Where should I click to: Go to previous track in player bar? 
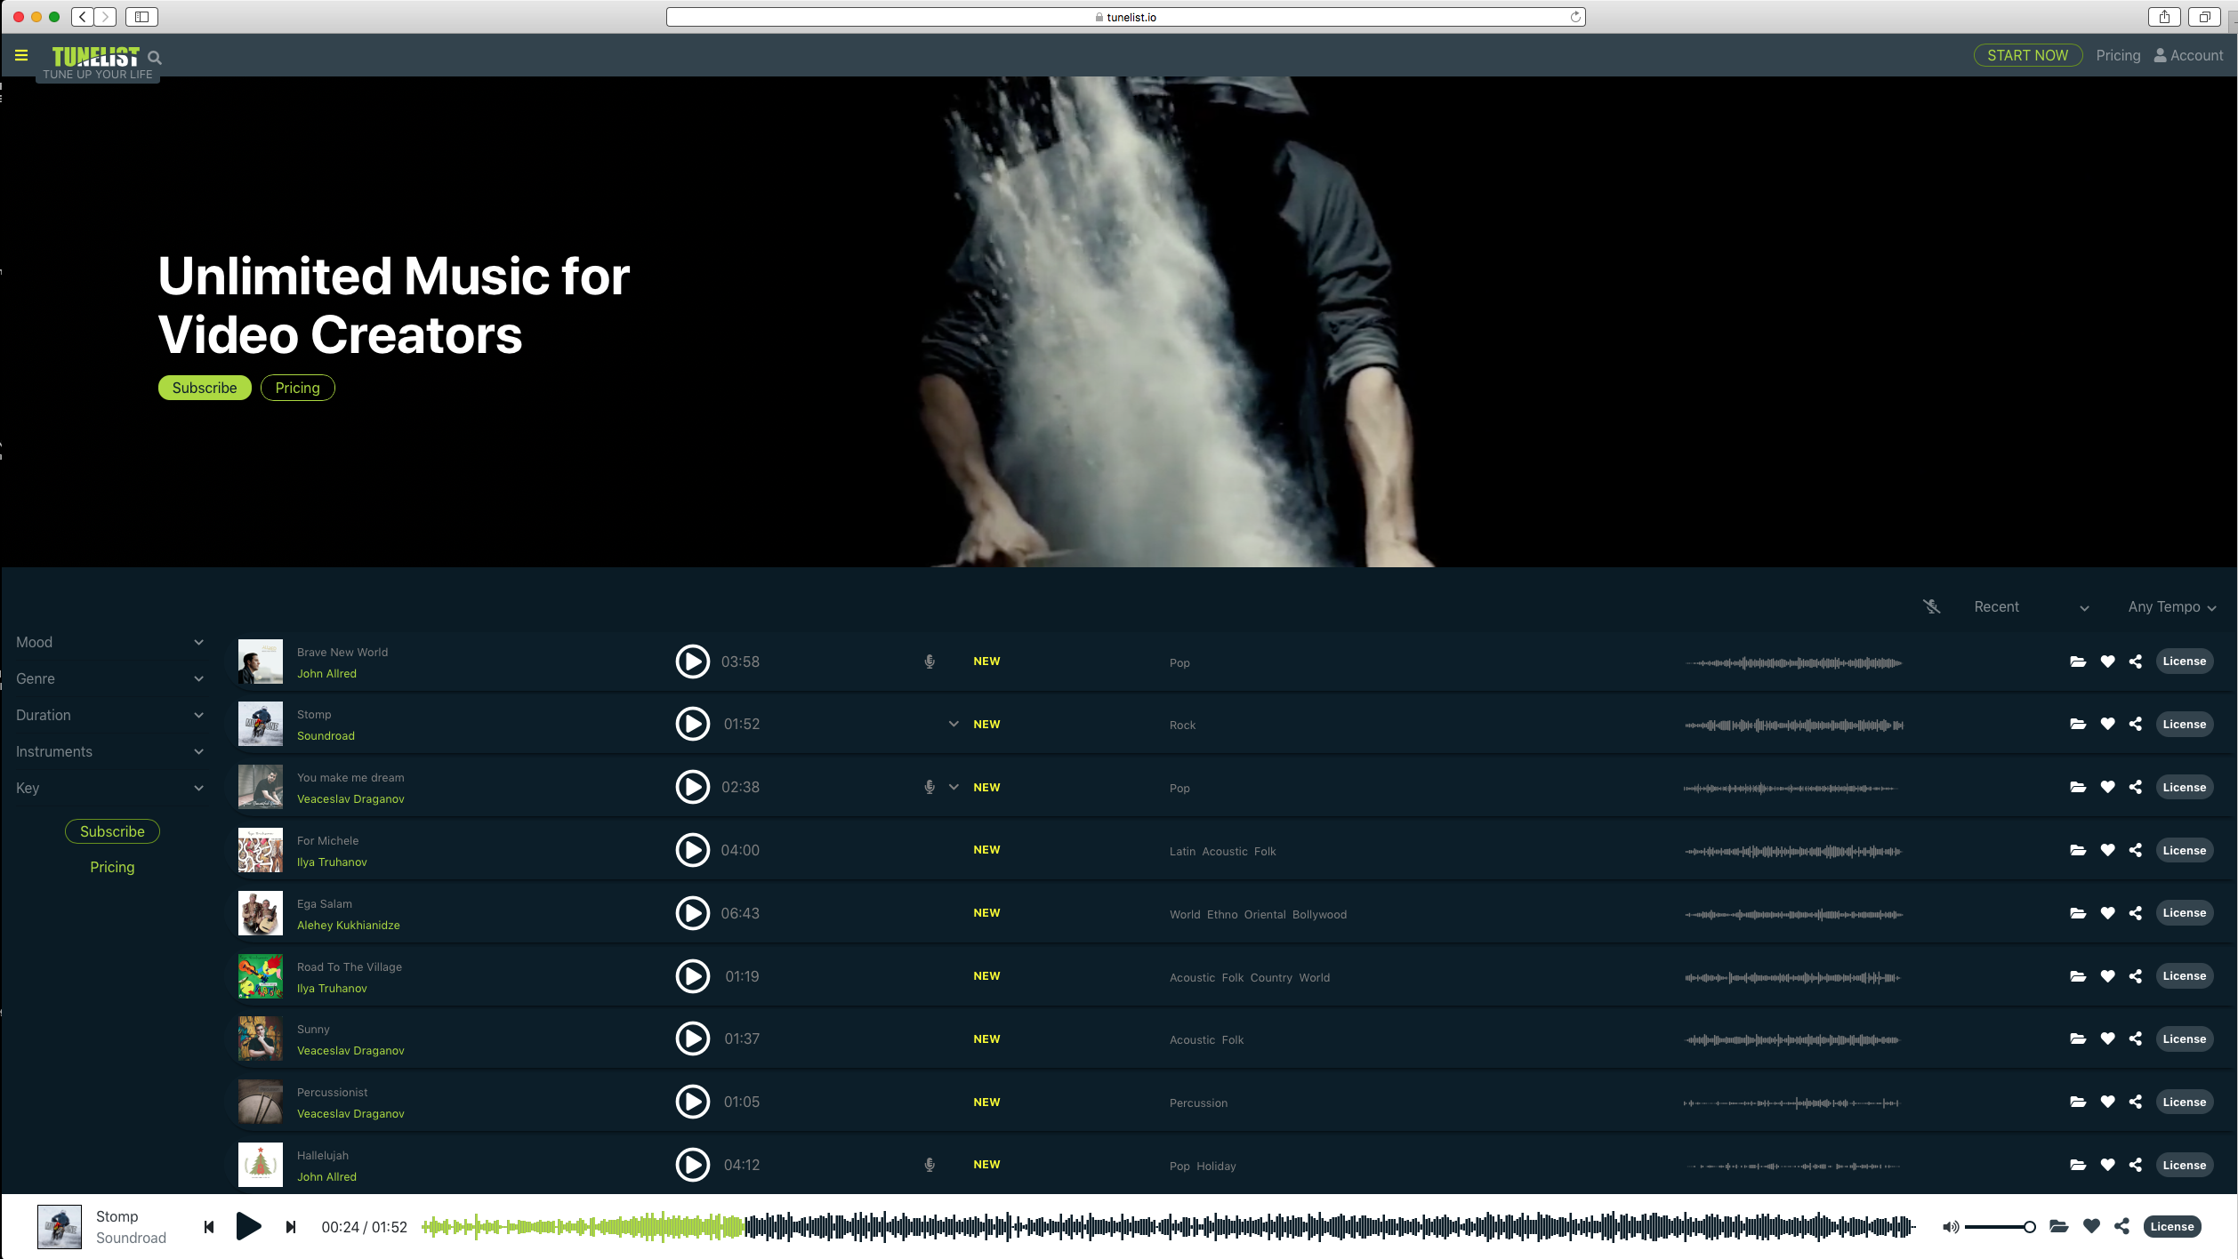(209, 1227)
